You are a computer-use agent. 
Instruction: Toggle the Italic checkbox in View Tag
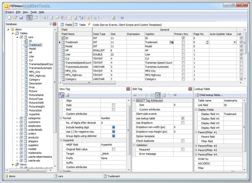point(114,105)
